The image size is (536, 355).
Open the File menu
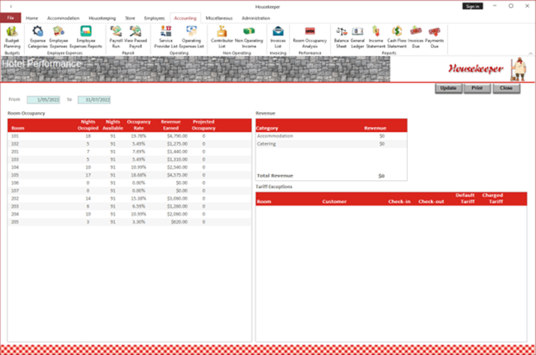pos(11,18)
